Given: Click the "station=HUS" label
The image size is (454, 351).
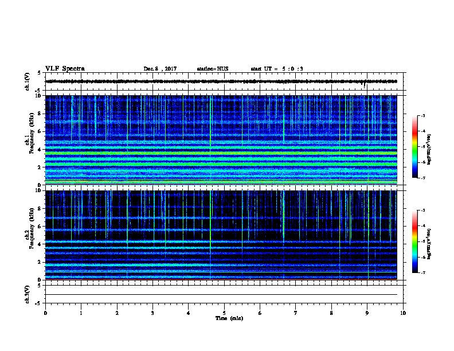Looking at the screenshot, I should (x=213, y=69).
